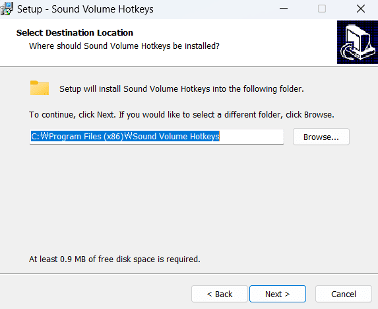This screenshot has height=309, width=378.
Task: Click the 'Select Destination Location' heading
Action: (x=75, y=32)
